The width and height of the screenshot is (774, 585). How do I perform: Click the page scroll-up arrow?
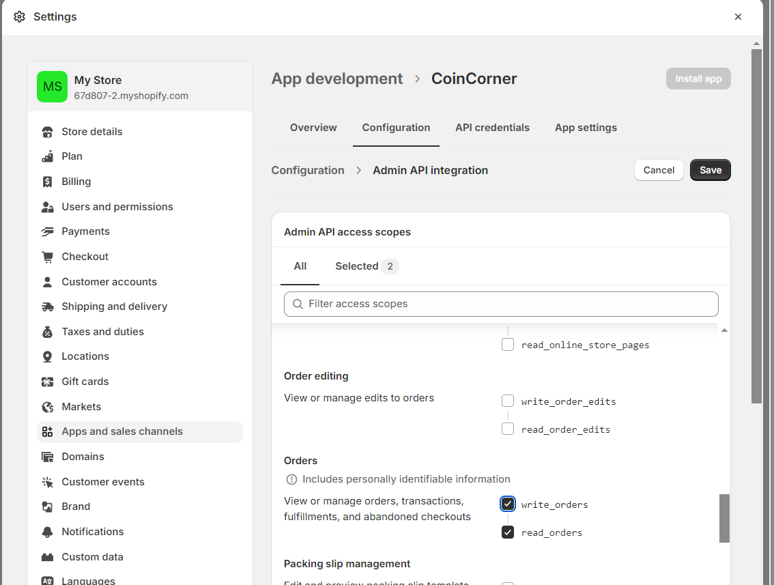pos(756,44)
